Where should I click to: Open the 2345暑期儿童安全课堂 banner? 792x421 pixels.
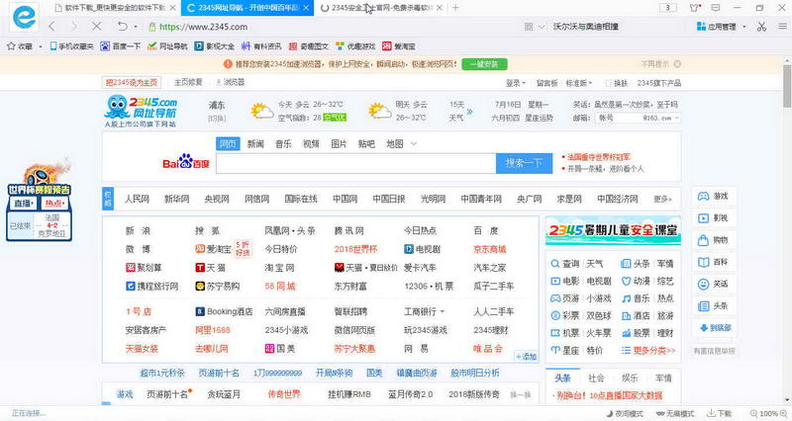(613, 230)
